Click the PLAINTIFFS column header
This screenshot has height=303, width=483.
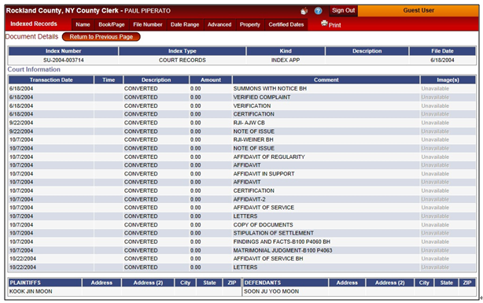pos(45,283)
